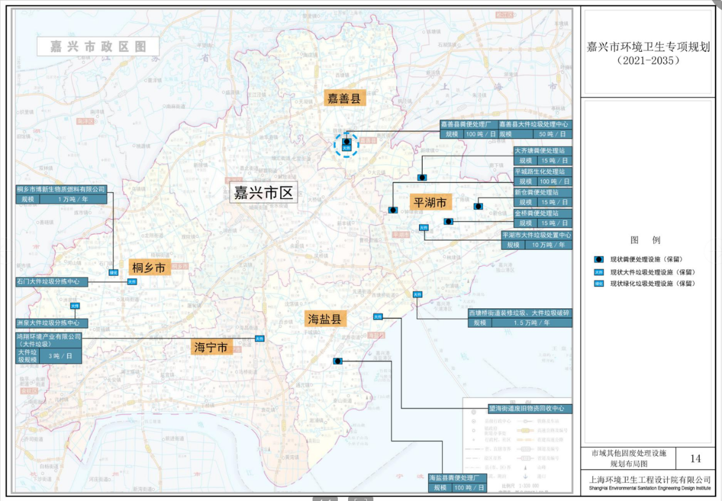
Task: Click legend icon for 现状粪便处理设施
Action: coord(599,260)
